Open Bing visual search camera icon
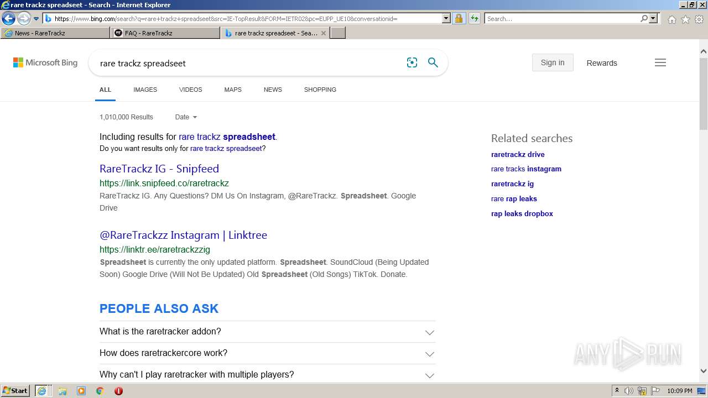Image resolution: width=708 pixels, height=398 pixels. [412, 62]
